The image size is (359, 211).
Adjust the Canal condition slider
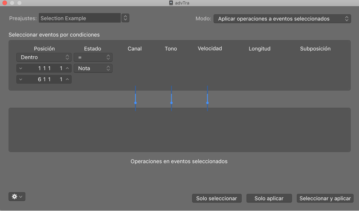(x=135, y=103)
